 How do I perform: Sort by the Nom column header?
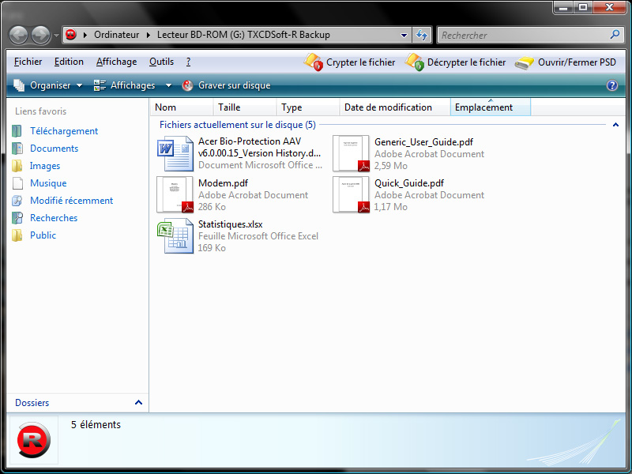pyautogui.click(x=182, y=107)
